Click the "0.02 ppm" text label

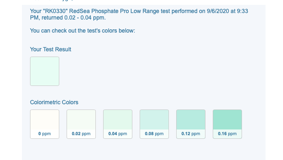(x=81, y=134)
